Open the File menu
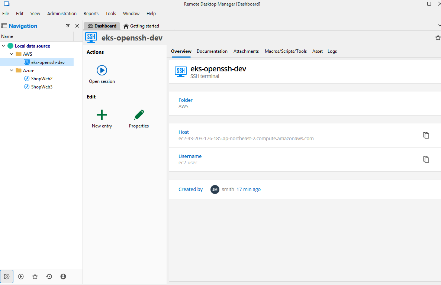 pos(6,13)
